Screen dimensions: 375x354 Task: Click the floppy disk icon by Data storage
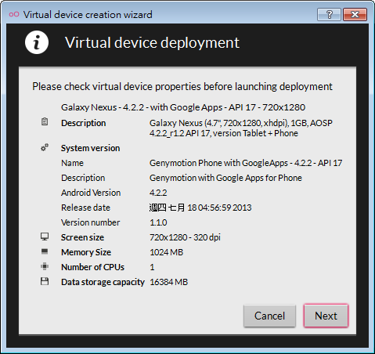pos(45,281)
